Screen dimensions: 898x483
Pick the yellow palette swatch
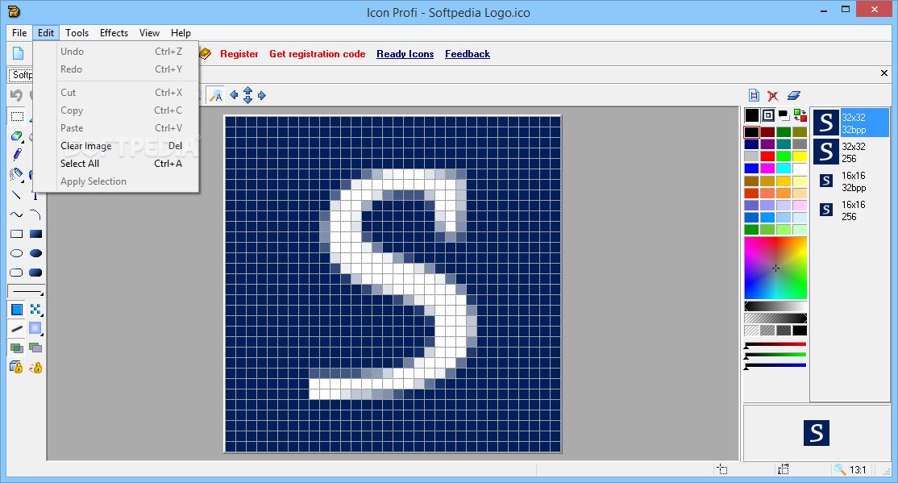pos(800,156)
